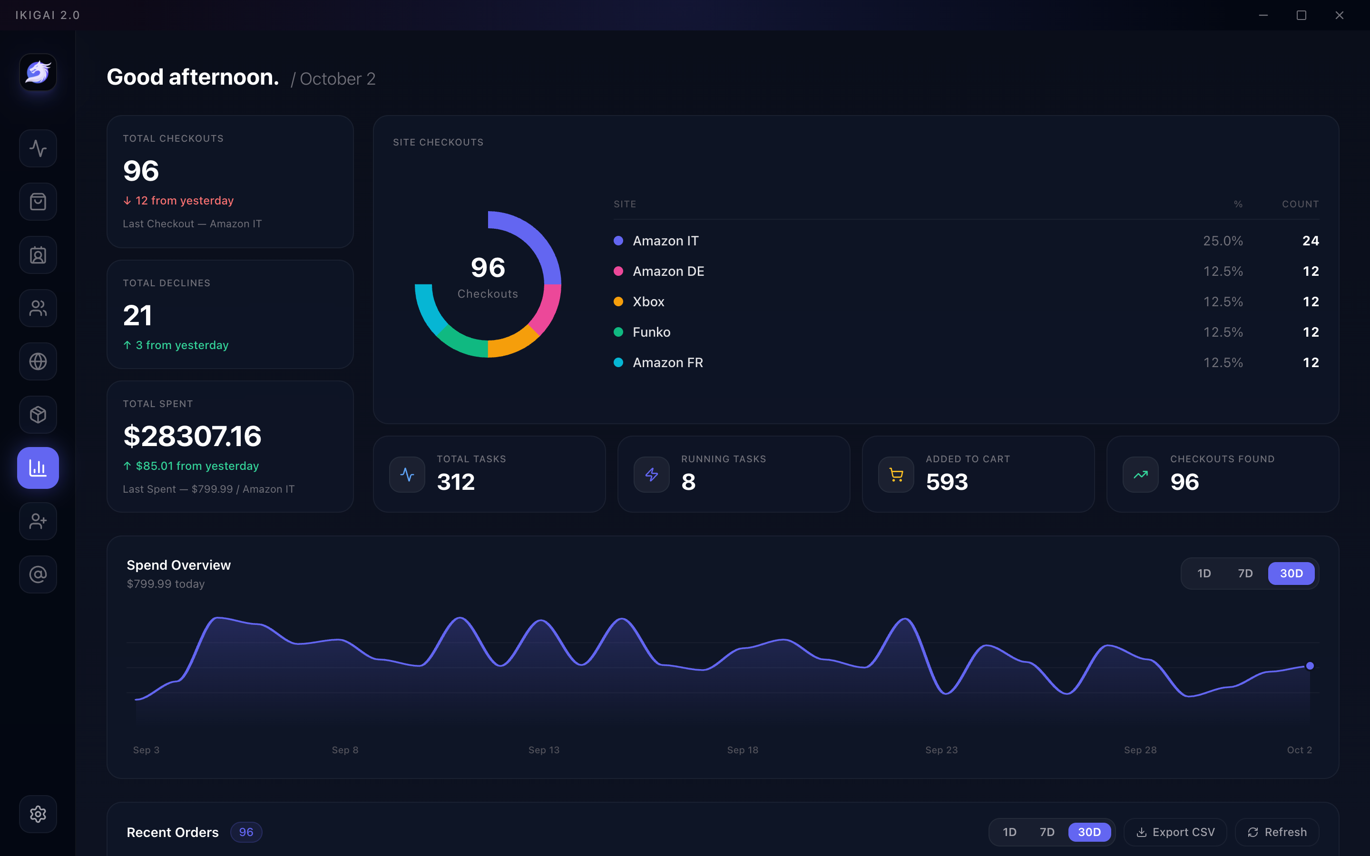Screen dimensions: 1370x856
Task: Switch Spend Overview to 1D
Action: (1204, 574)
